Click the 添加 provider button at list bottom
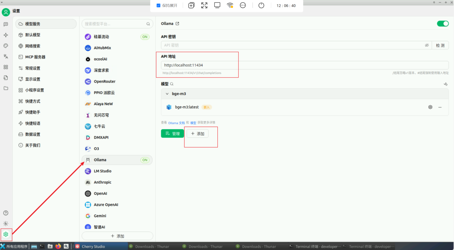Viewport: 454px width, 250px height. (x=117, y=236)
